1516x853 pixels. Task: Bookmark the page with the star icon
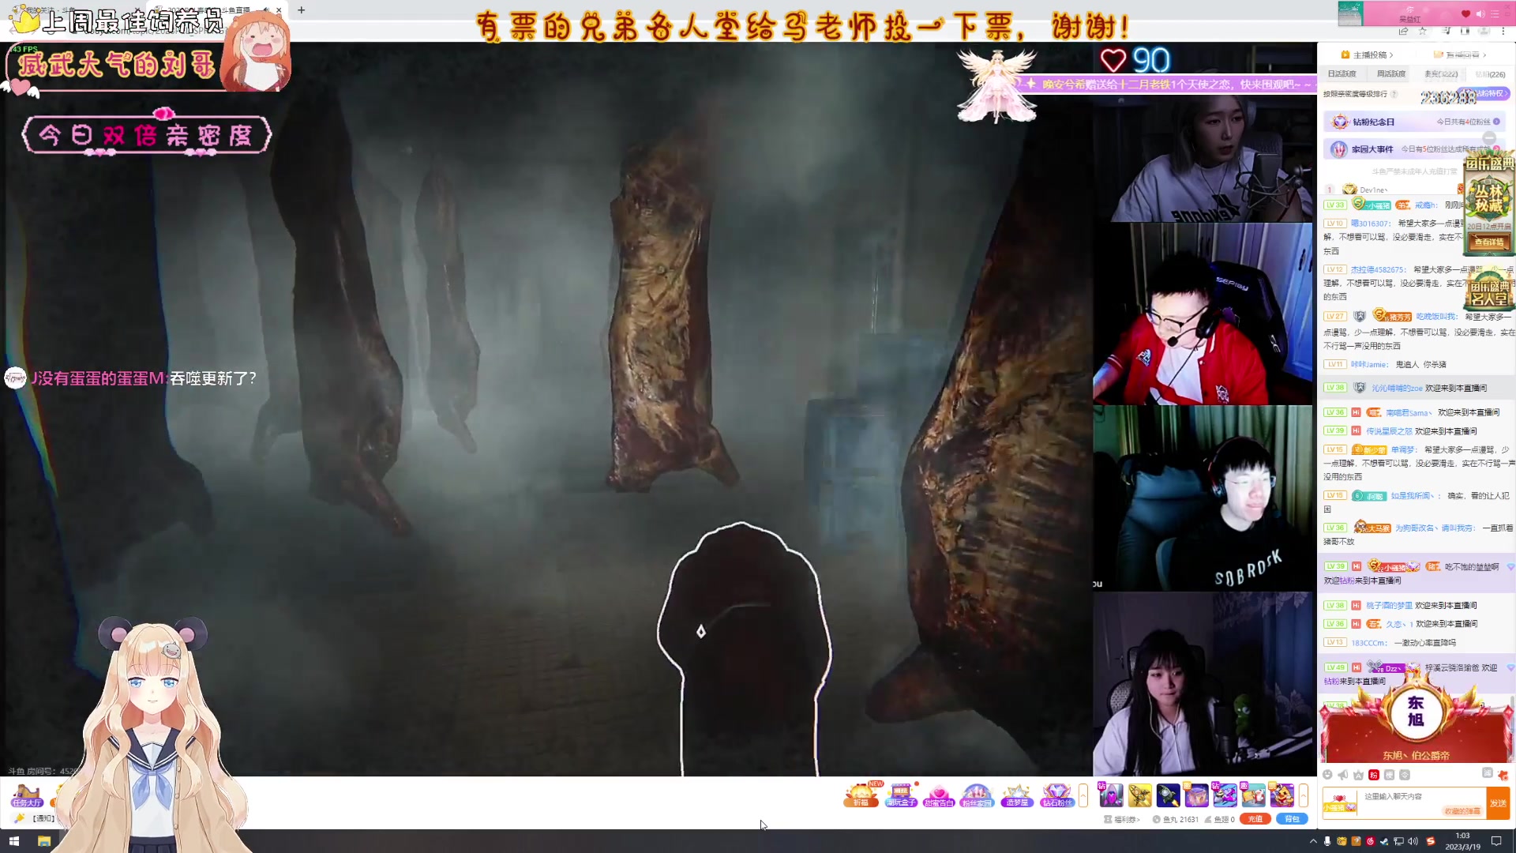pyautogui.click(x=1423, y=32)
